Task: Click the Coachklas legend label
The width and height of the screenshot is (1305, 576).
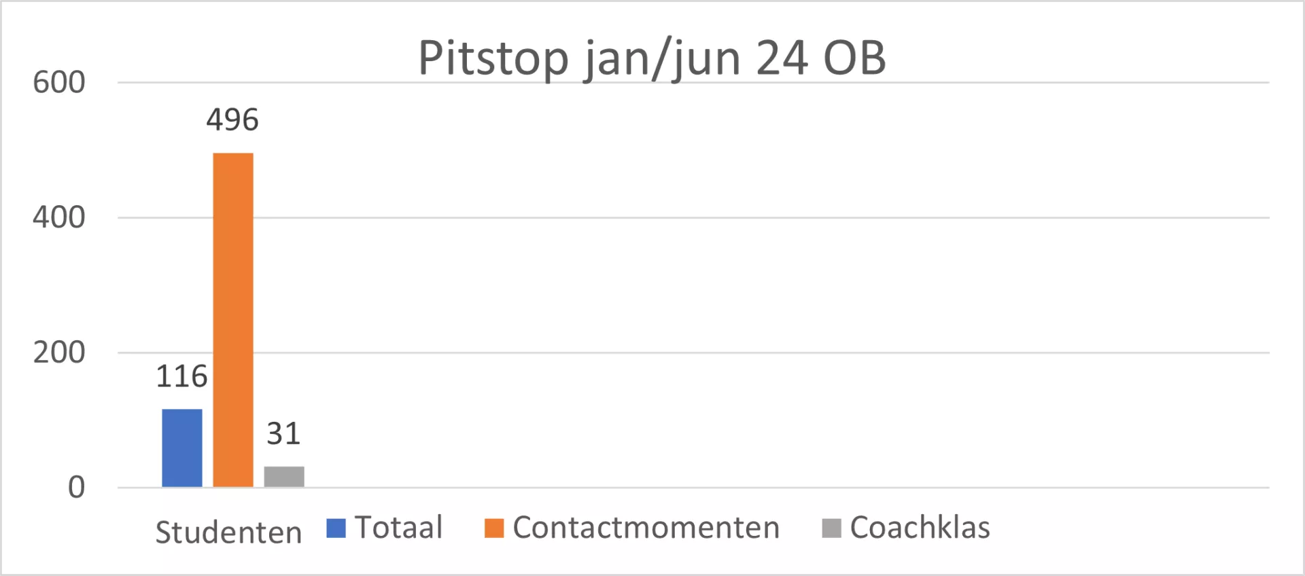Action: [x=920, y=527]
